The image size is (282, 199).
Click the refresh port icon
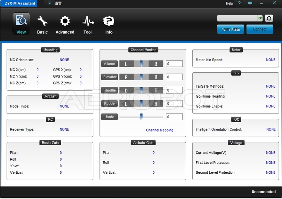pyautogui.click(x=269, y=18)
